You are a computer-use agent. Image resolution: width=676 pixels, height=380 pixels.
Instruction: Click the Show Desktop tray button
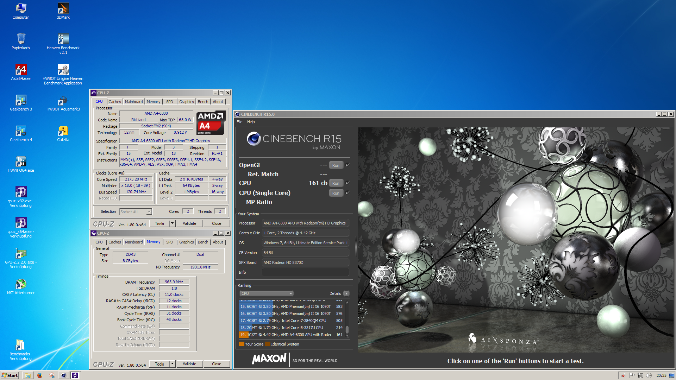click(672, 375)
